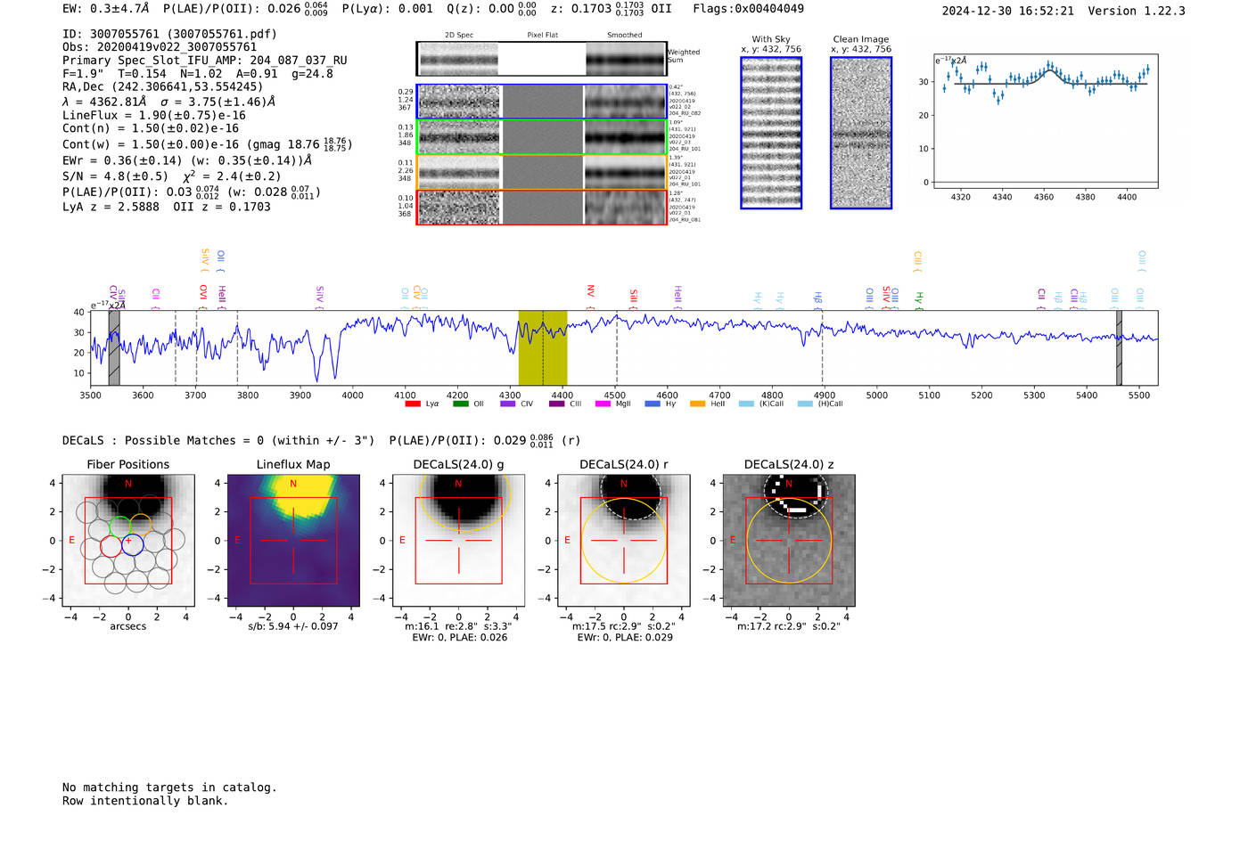Open the DECaLS(24.0) r image
This screenshot has height=849, width=1248.
[623, 541]
